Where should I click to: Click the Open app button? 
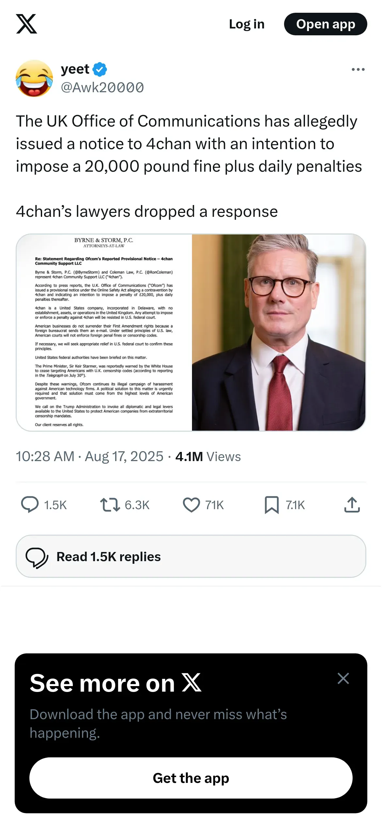tap(326, 24)
